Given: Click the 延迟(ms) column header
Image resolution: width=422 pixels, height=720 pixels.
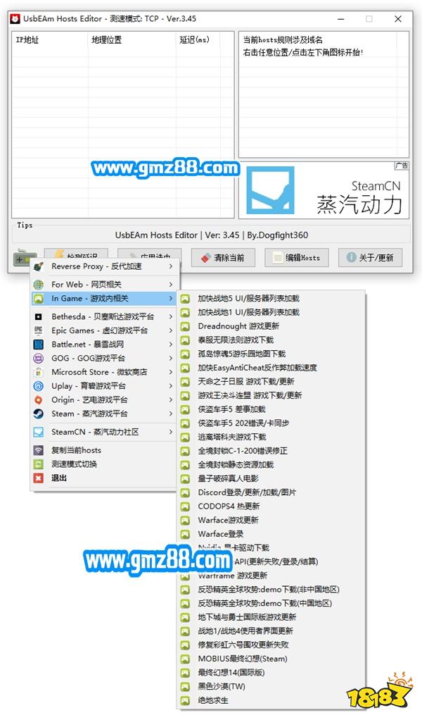Looking at the screenshot, I should tap(198, 40).
